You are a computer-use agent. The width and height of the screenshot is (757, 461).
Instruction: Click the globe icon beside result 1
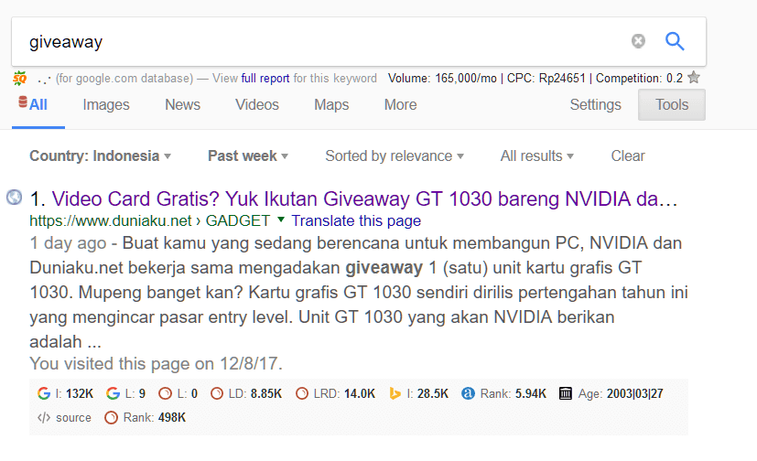pyautogui.click(x=14, y=197)
